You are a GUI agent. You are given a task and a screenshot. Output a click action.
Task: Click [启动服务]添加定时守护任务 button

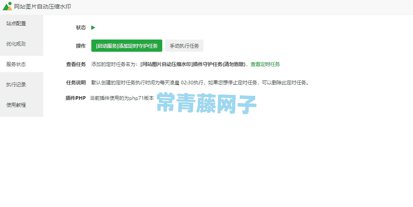click(x=127, y=46)
